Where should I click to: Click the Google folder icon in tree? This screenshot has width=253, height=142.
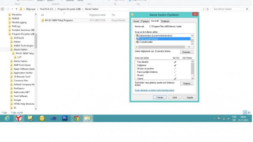[11, 100]
